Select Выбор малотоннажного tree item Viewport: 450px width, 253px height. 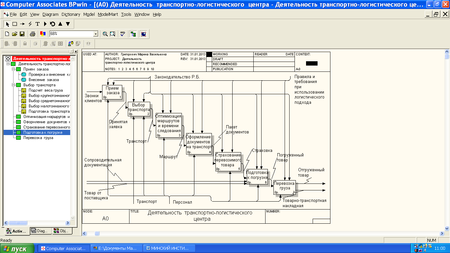pyautogui.click(x=49, y=106)
